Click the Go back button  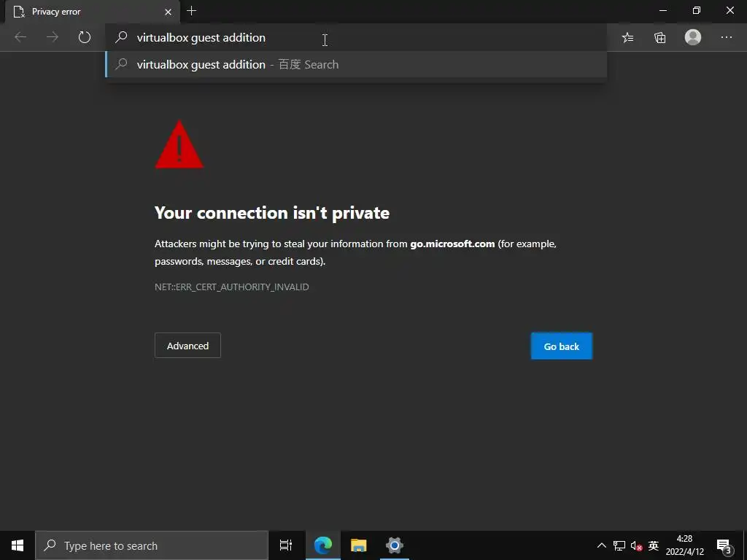point(562,346)
